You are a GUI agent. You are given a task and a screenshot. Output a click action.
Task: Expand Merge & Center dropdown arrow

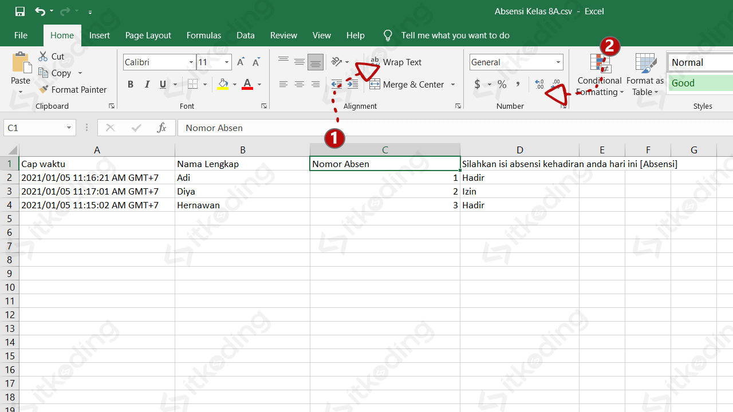[452, 85]
